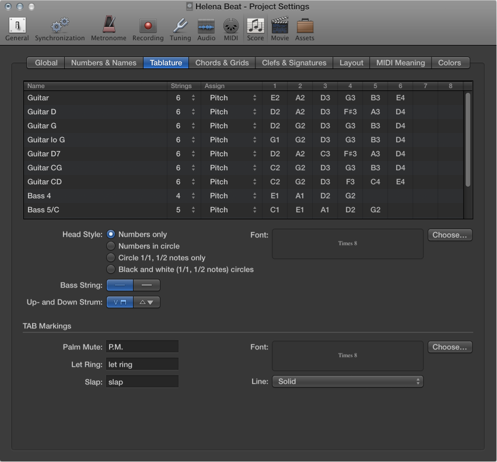Image resolution: width=497 pixels, height=462 pixels.
Task: Open the Pitch assign dropdown for Guitar
Action: coord(233,97)
